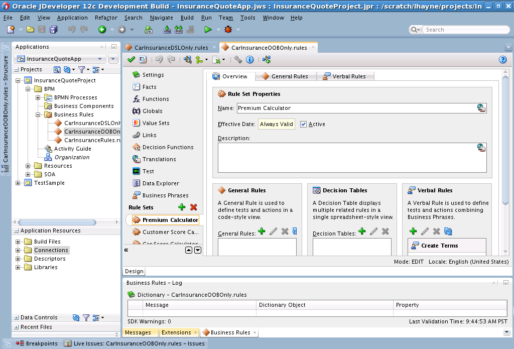Expand the BPMN Processes node

tap(38, 97)
